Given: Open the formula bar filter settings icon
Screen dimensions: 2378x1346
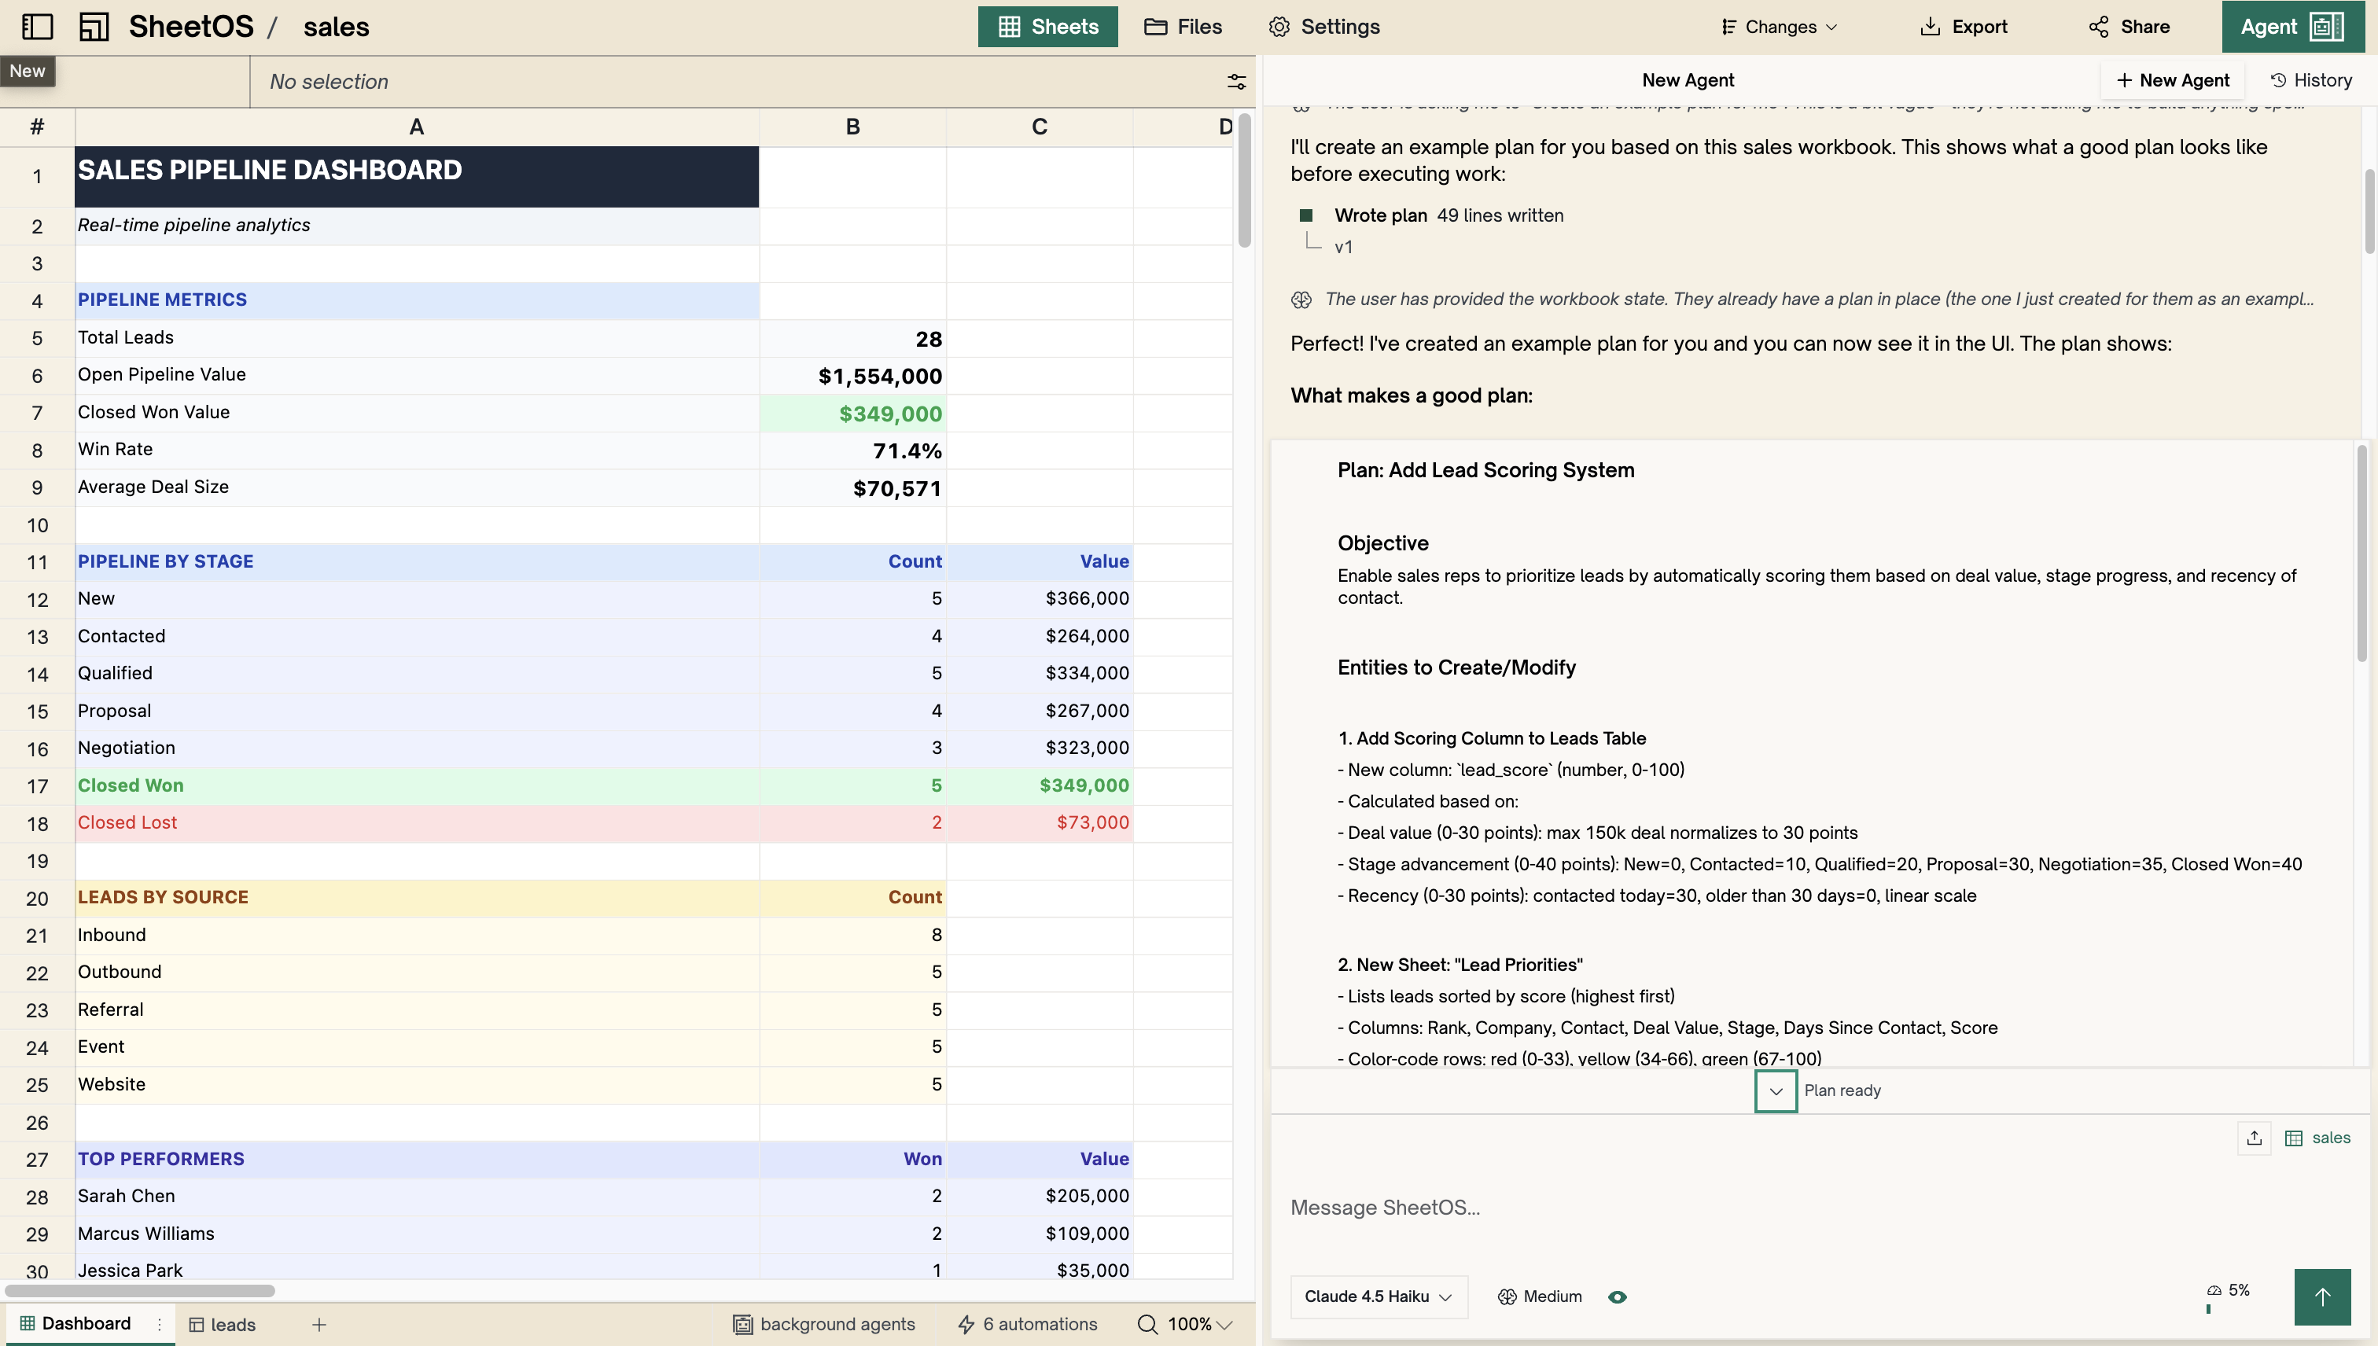Looking at the screenshot, I should pos(1236,81).
